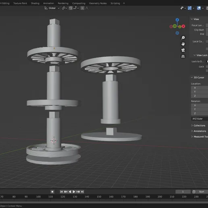The height and width of the screenshot is (208, 208).
Task: Open Global transform orientation dropdown
Action: pos(52,8)
